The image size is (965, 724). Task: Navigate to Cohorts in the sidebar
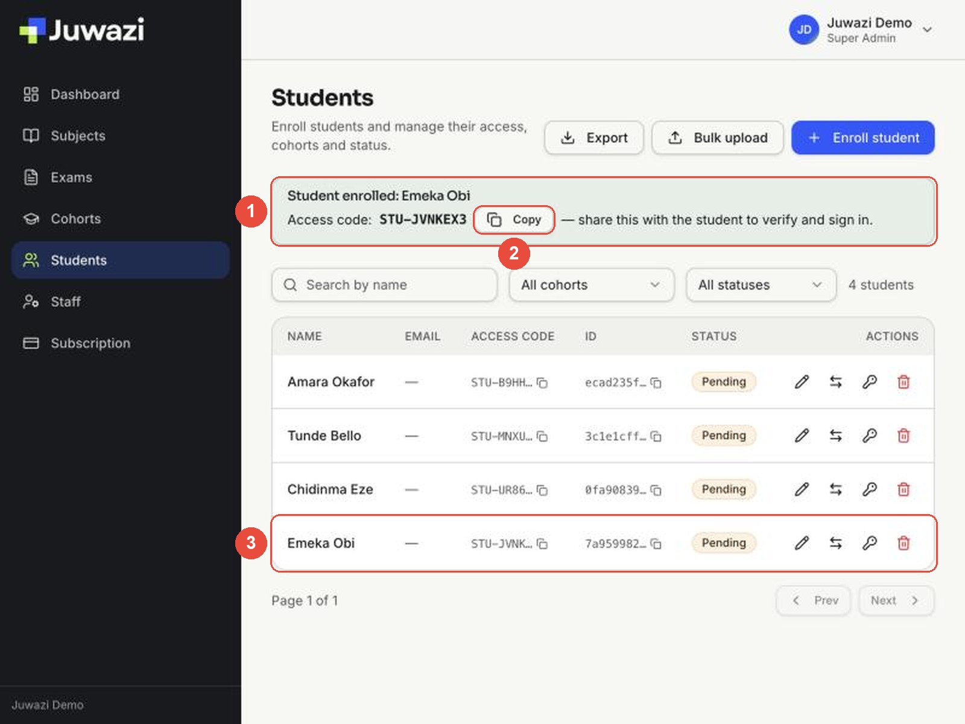coord(121,218)
